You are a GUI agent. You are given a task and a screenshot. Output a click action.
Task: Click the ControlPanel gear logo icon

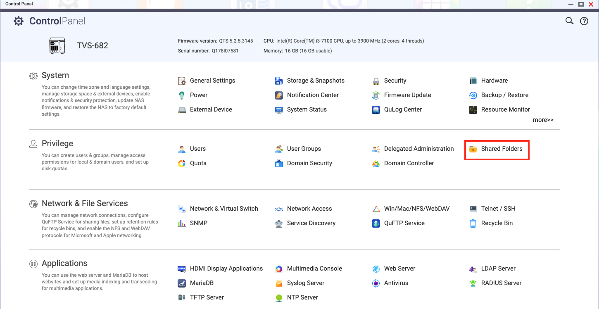19,21
